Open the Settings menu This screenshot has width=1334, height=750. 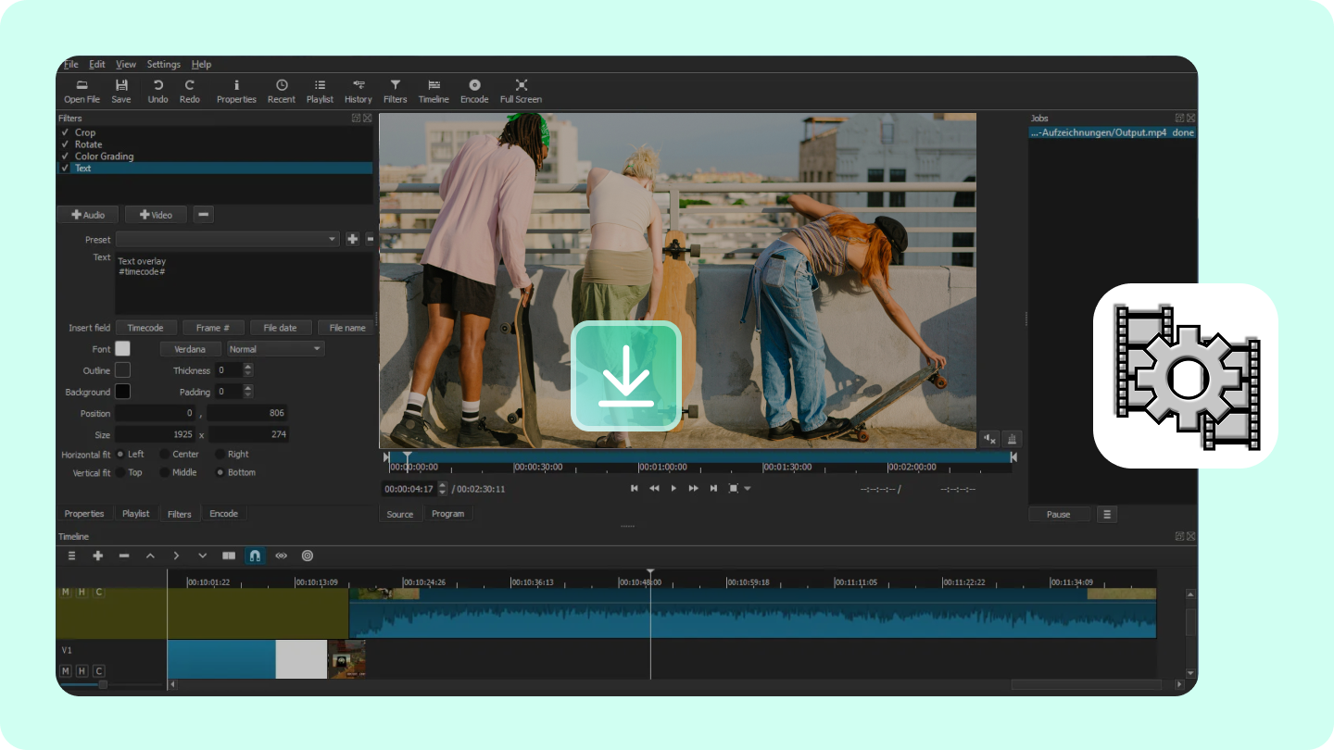[163, 65]
